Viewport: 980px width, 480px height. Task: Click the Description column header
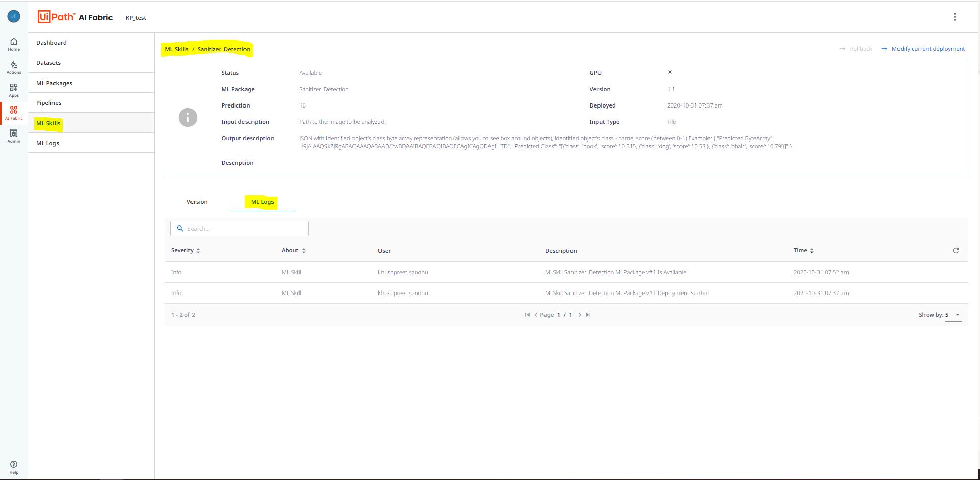pyautogui.click(x=561, y=251)
